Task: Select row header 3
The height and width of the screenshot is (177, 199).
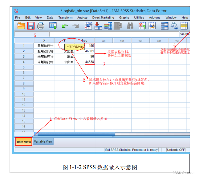Action: (x=24, y=57)
